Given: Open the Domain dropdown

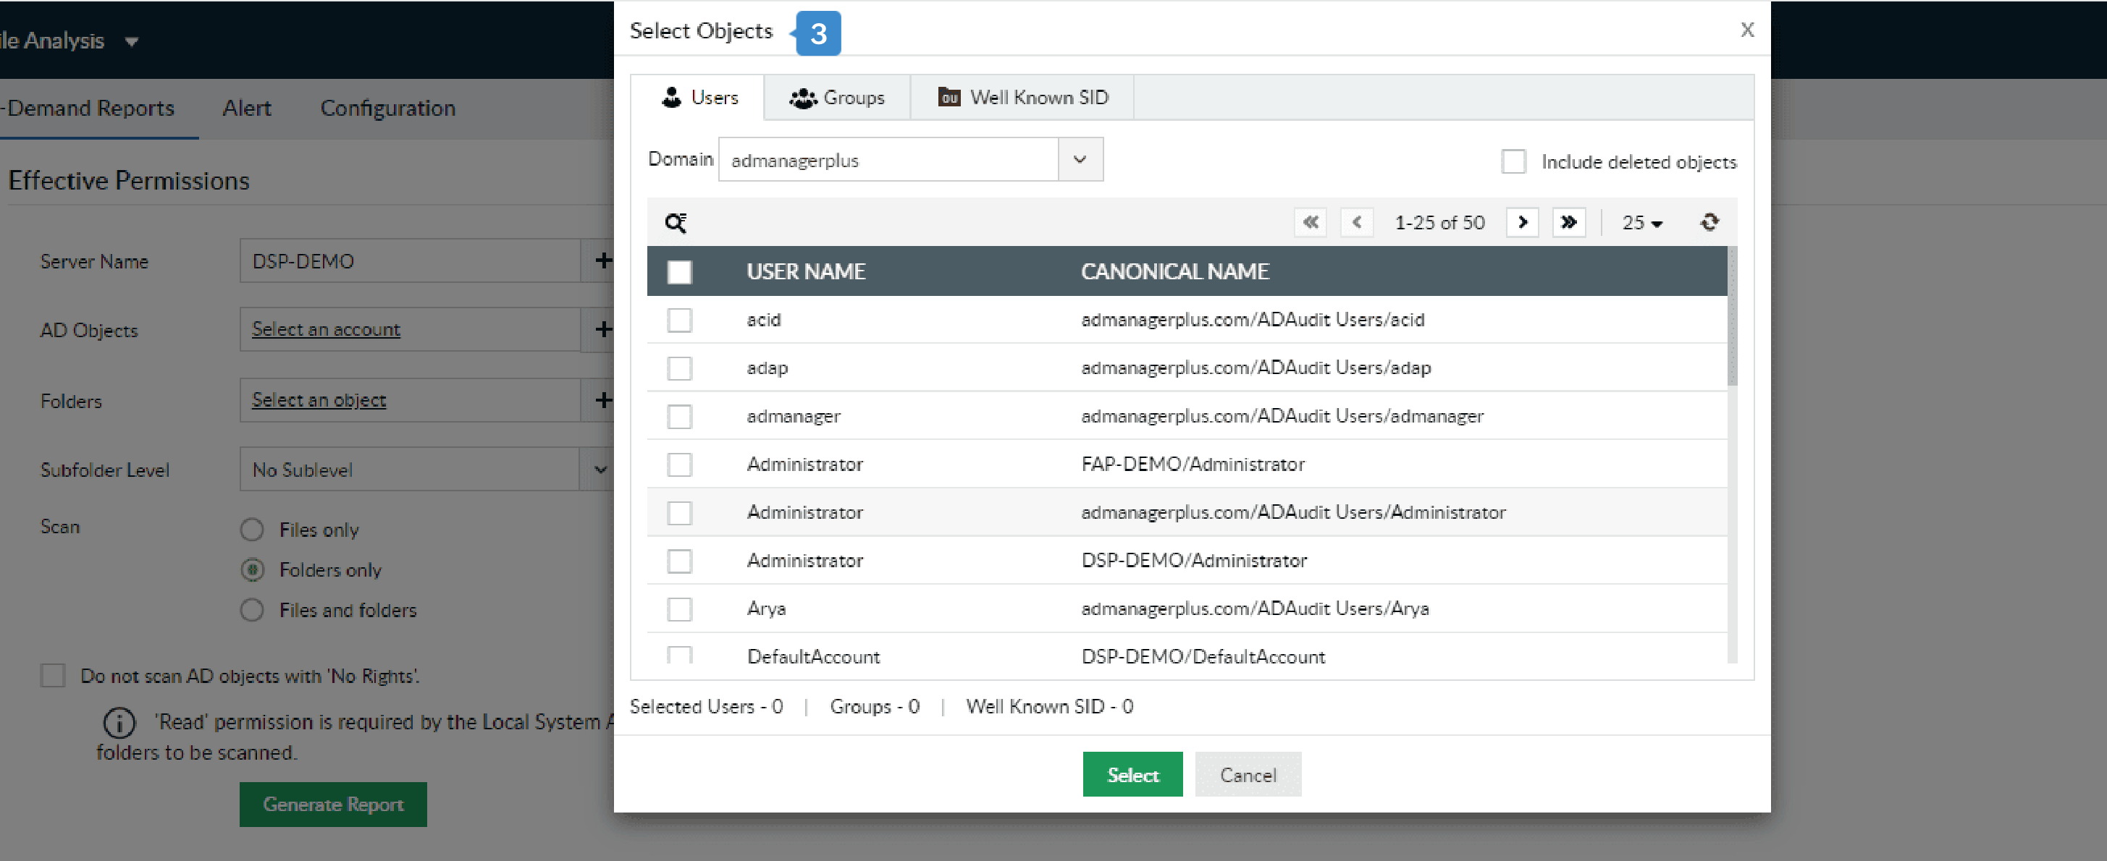Looking at the screenshot, I should pos(1080,159).
